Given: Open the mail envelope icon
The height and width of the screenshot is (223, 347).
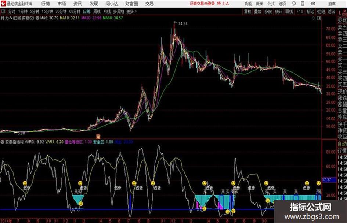Looking at the screenshot, I should pyautogui.click(x=313, y=4).
